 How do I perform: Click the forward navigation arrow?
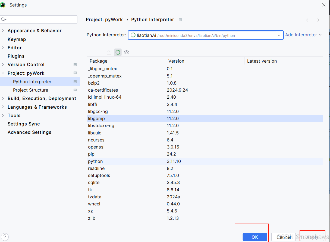317,20
